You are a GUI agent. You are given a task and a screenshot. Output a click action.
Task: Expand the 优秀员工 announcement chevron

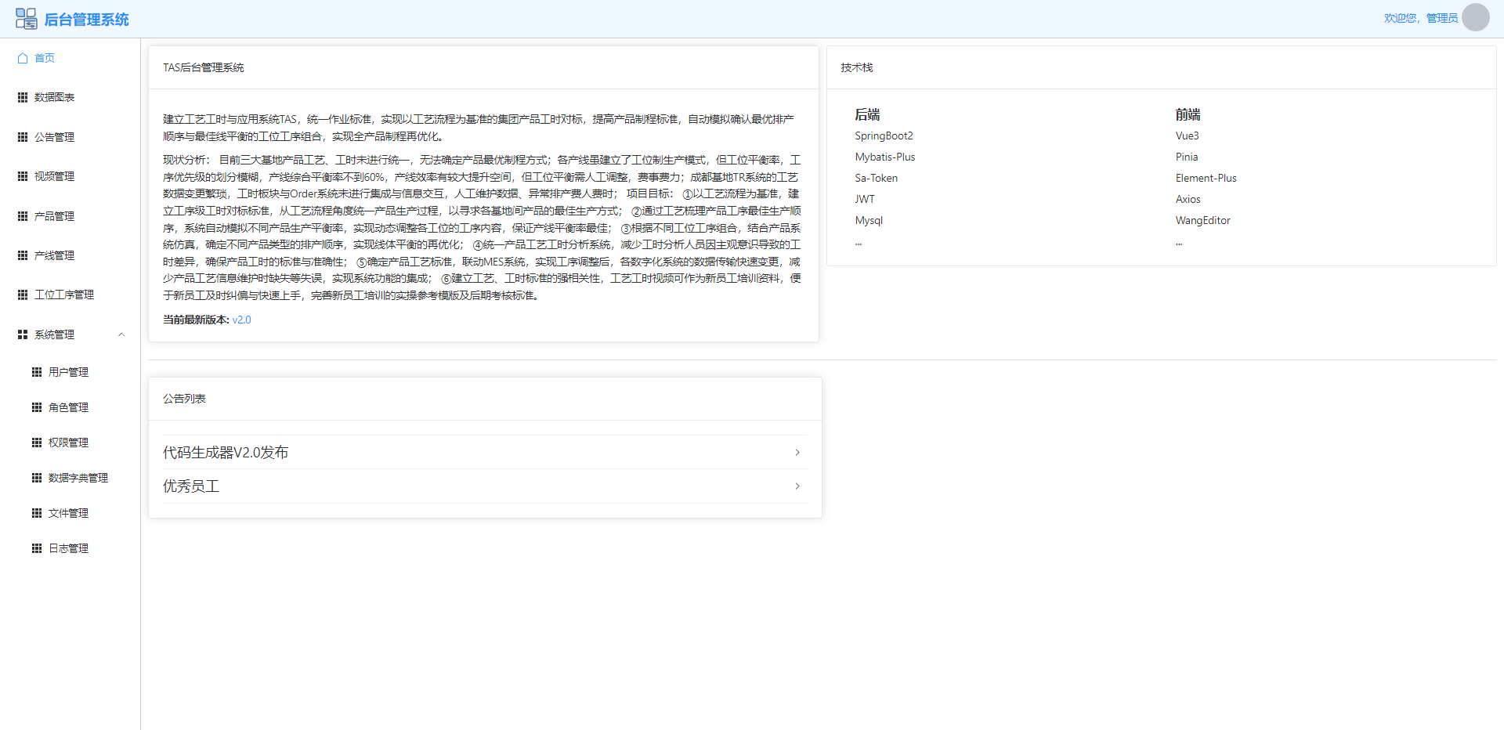tap(797, 486)
